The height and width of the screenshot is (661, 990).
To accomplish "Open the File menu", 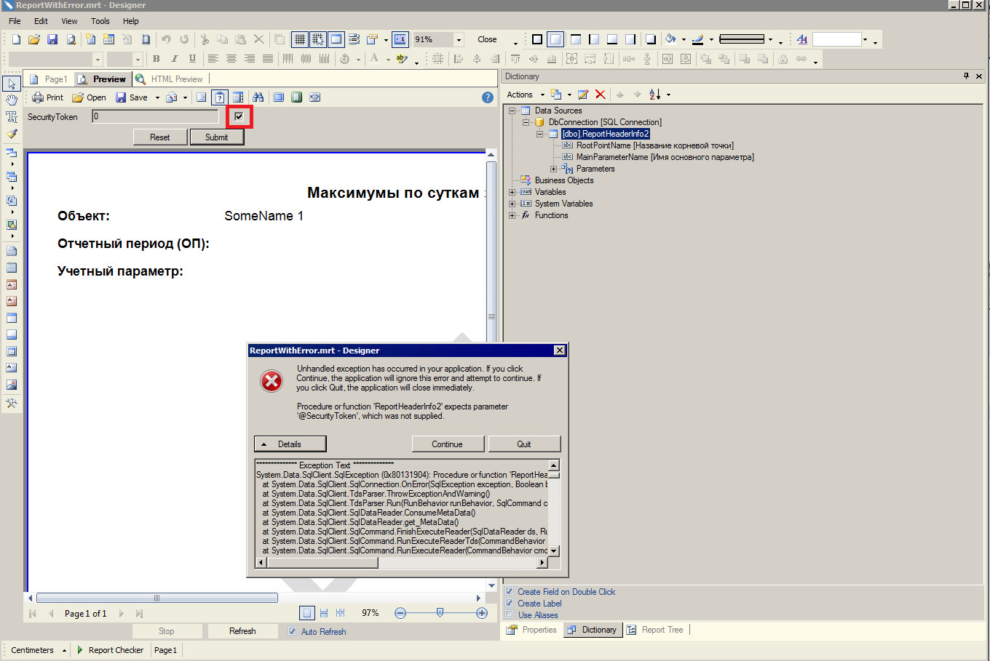I will [x=15, y=21].
